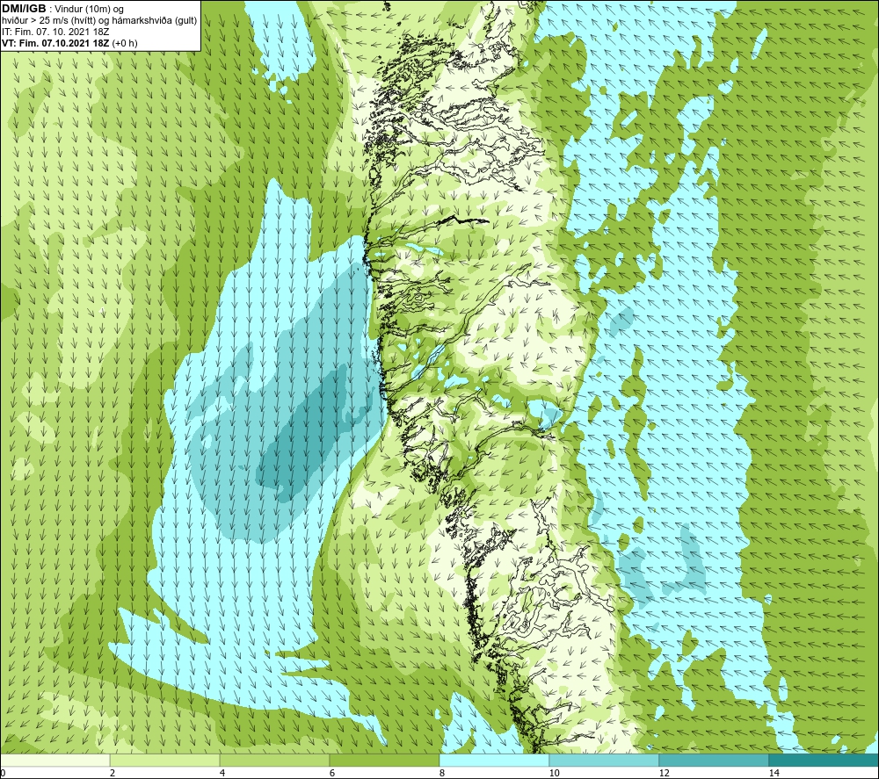Click the scale label '6'
This screenshot has height=779, width=879.
332,774
